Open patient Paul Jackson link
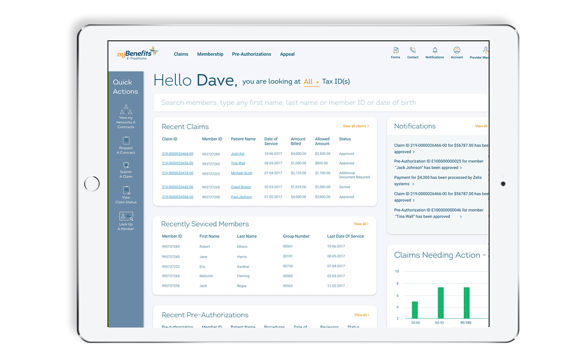Screen dimensions: 578x361 [241, 197]
